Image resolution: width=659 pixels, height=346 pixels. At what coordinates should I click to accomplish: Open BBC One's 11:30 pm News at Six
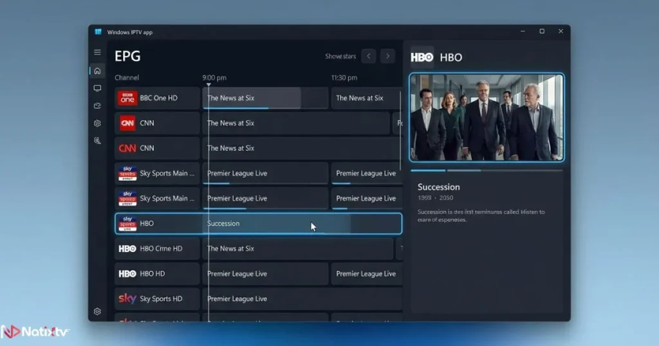tap(366, 98)
